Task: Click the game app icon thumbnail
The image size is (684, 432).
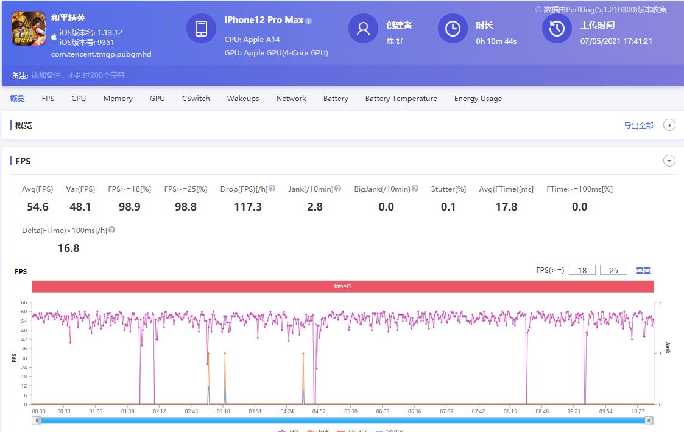Action: click(29, 29)
